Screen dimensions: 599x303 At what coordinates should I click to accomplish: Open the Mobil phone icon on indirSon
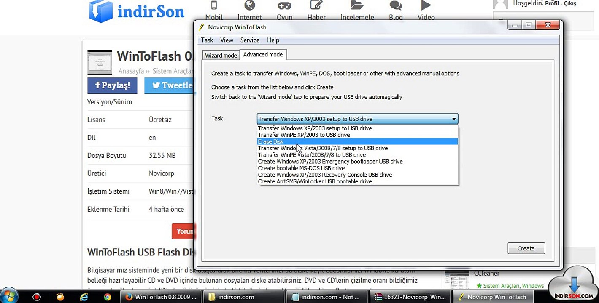(x=214, y=5)
